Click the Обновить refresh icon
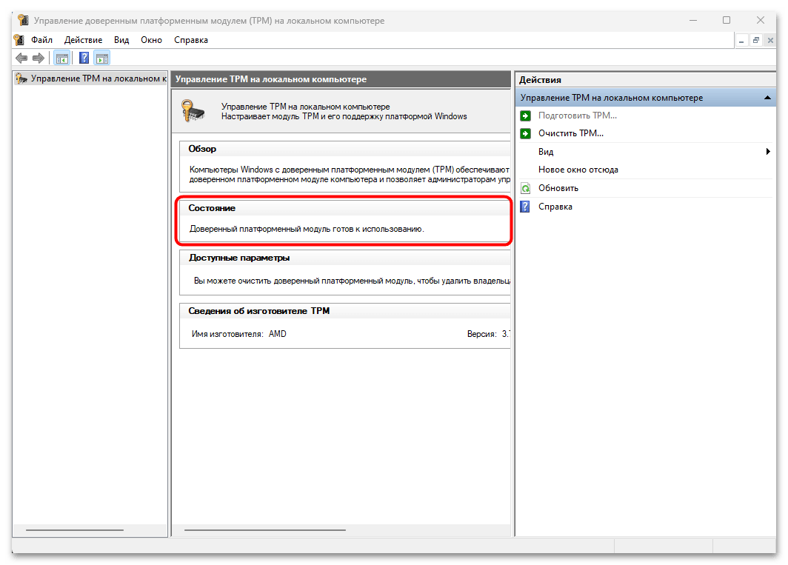Screen dimensions: 788x565 pyautogui.click(x=526, y=188)
